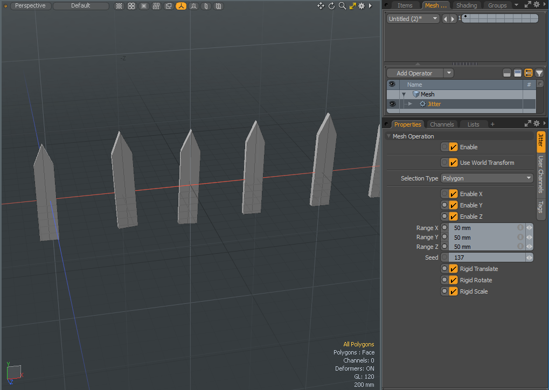Click the Add Operator button

[x=414, y=73]
